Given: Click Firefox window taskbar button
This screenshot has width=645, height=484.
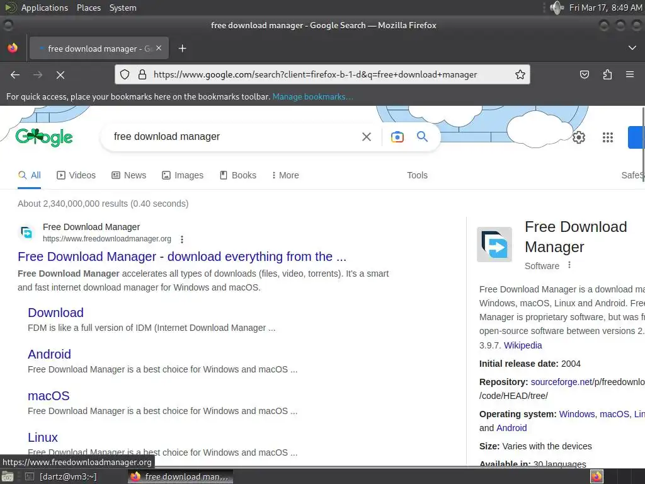Looking at the screenshot, I should click(x=181, y=476).
